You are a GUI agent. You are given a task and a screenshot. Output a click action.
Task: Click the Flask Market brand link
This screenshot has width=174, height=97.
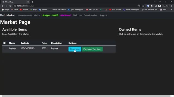(x=7, y=15)
